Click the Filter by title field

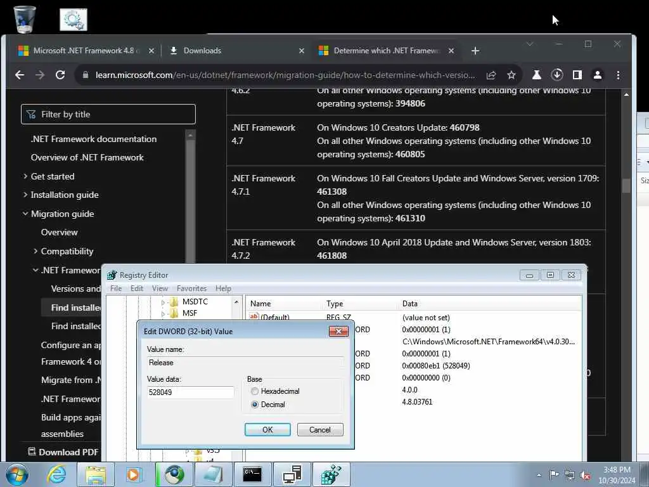tap(108, 114)
